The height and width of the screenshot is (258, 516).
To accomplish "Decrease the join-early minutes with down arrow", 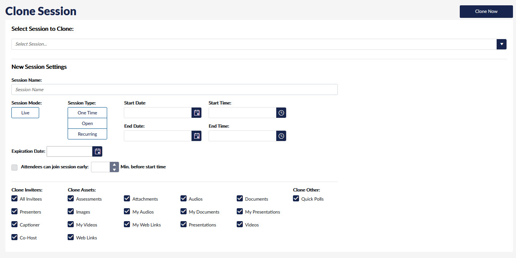I will [x=114, y=170].
